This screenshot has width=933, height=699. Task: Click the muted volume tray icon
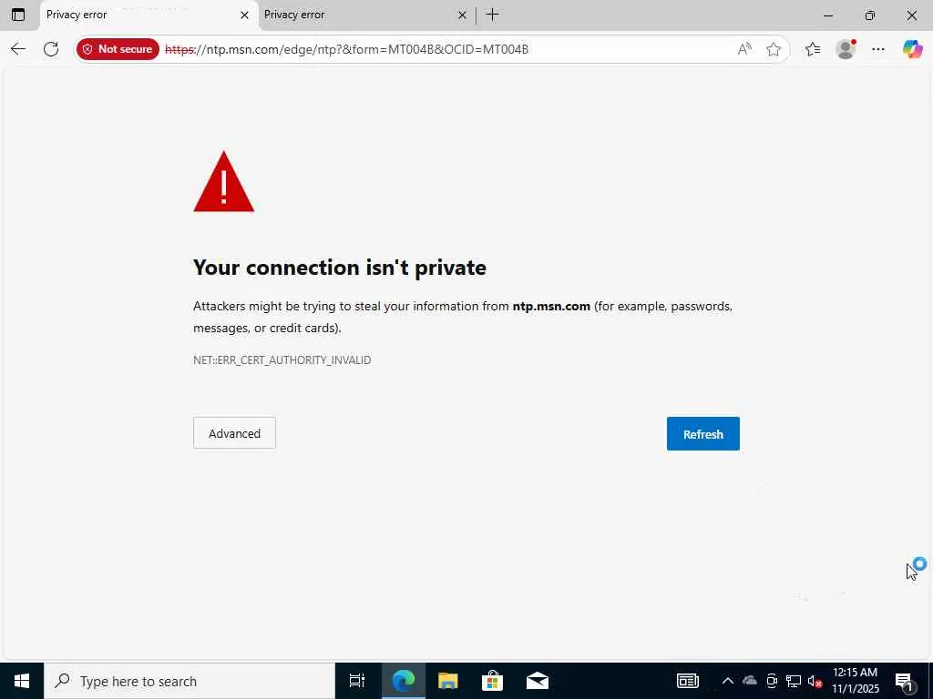[x=815, y=681]
